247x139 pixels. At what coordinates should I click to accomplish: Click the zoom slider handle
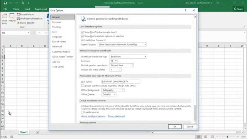[228, 137]
